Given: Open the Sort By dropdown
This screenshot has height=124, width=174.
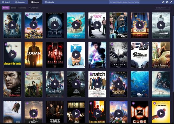Looking at the screenshot, I should 160,8.
